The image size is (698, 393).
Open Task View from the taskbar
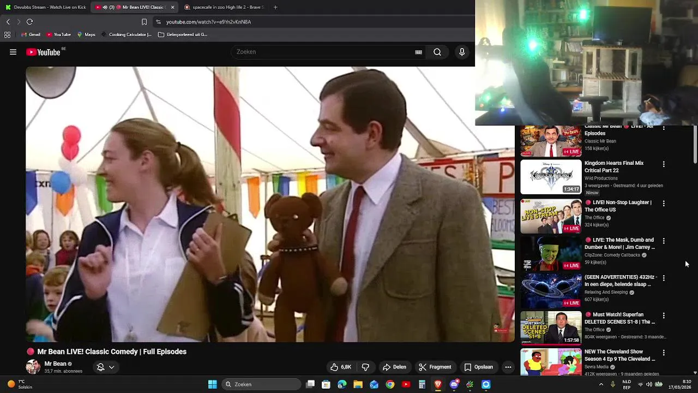(x=310, y=384)
